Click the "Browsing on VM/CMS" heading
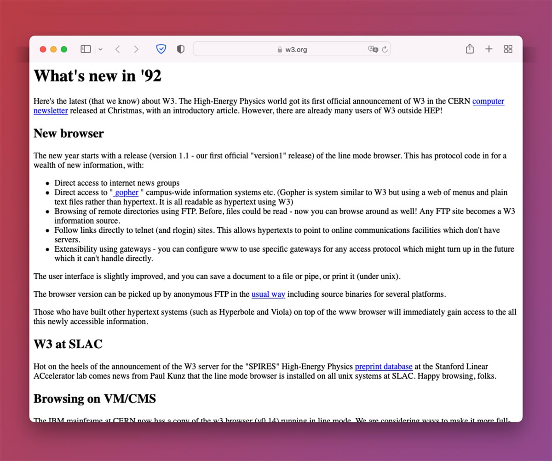The width and height of the screenshot is (552, 461). tap(95, 398)
